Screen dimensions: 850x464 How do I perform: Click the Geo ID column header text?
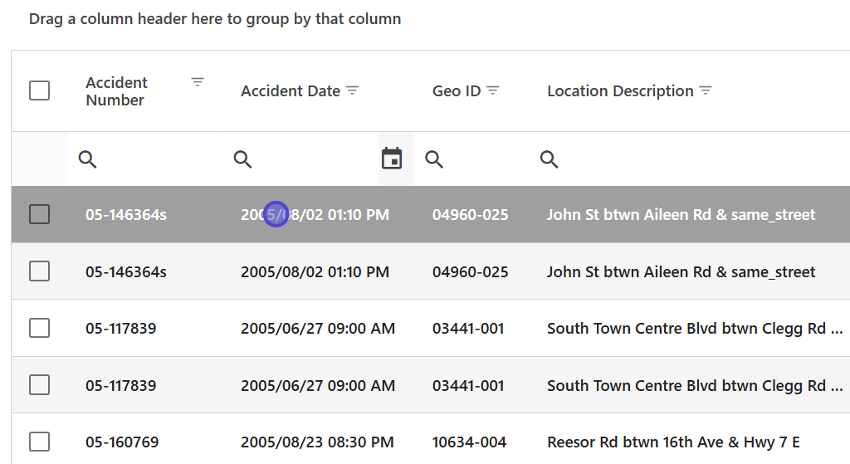[x=457, y=91]
